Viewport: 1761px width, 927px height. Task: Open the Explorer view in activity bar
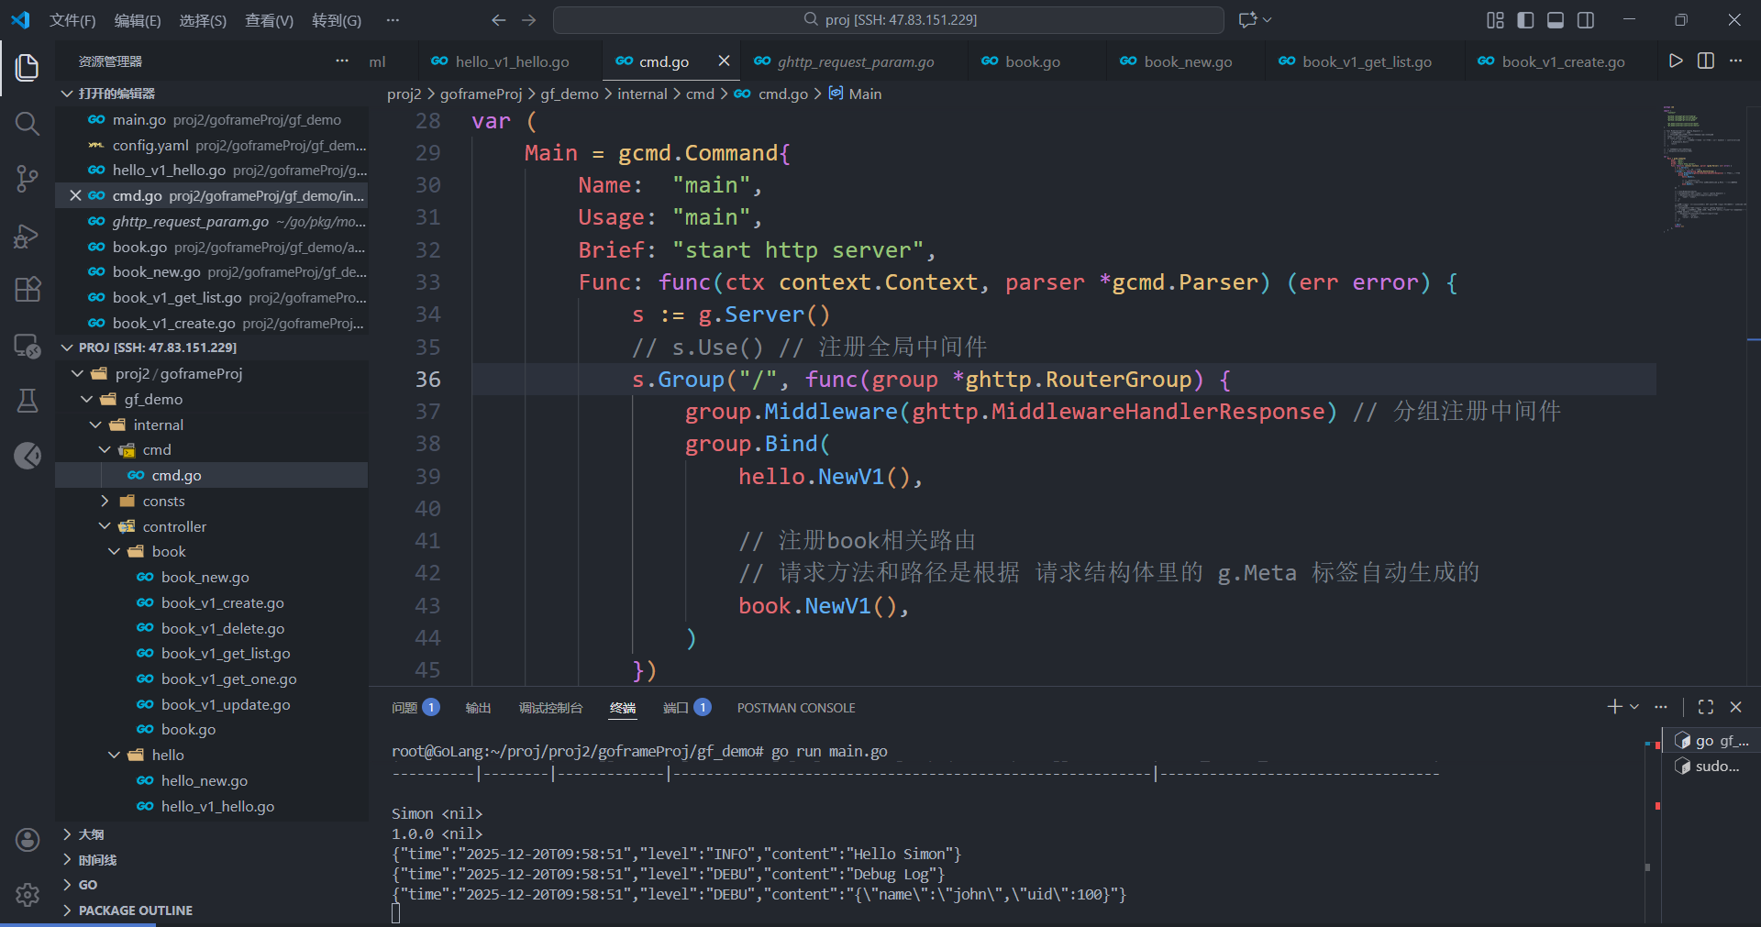point(28,67)
